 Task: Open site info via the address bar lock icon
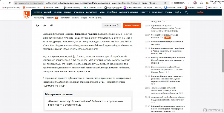(x=16, y=3)
